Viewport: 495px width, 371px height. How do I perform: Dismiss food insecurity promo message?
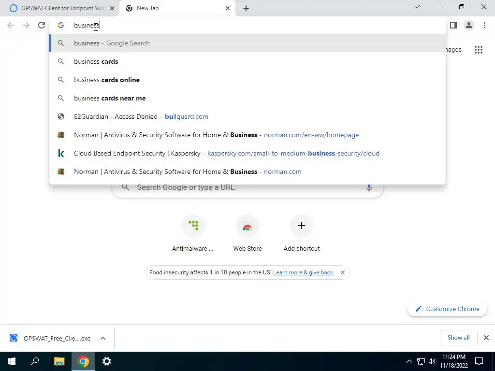tap(343, 272)
